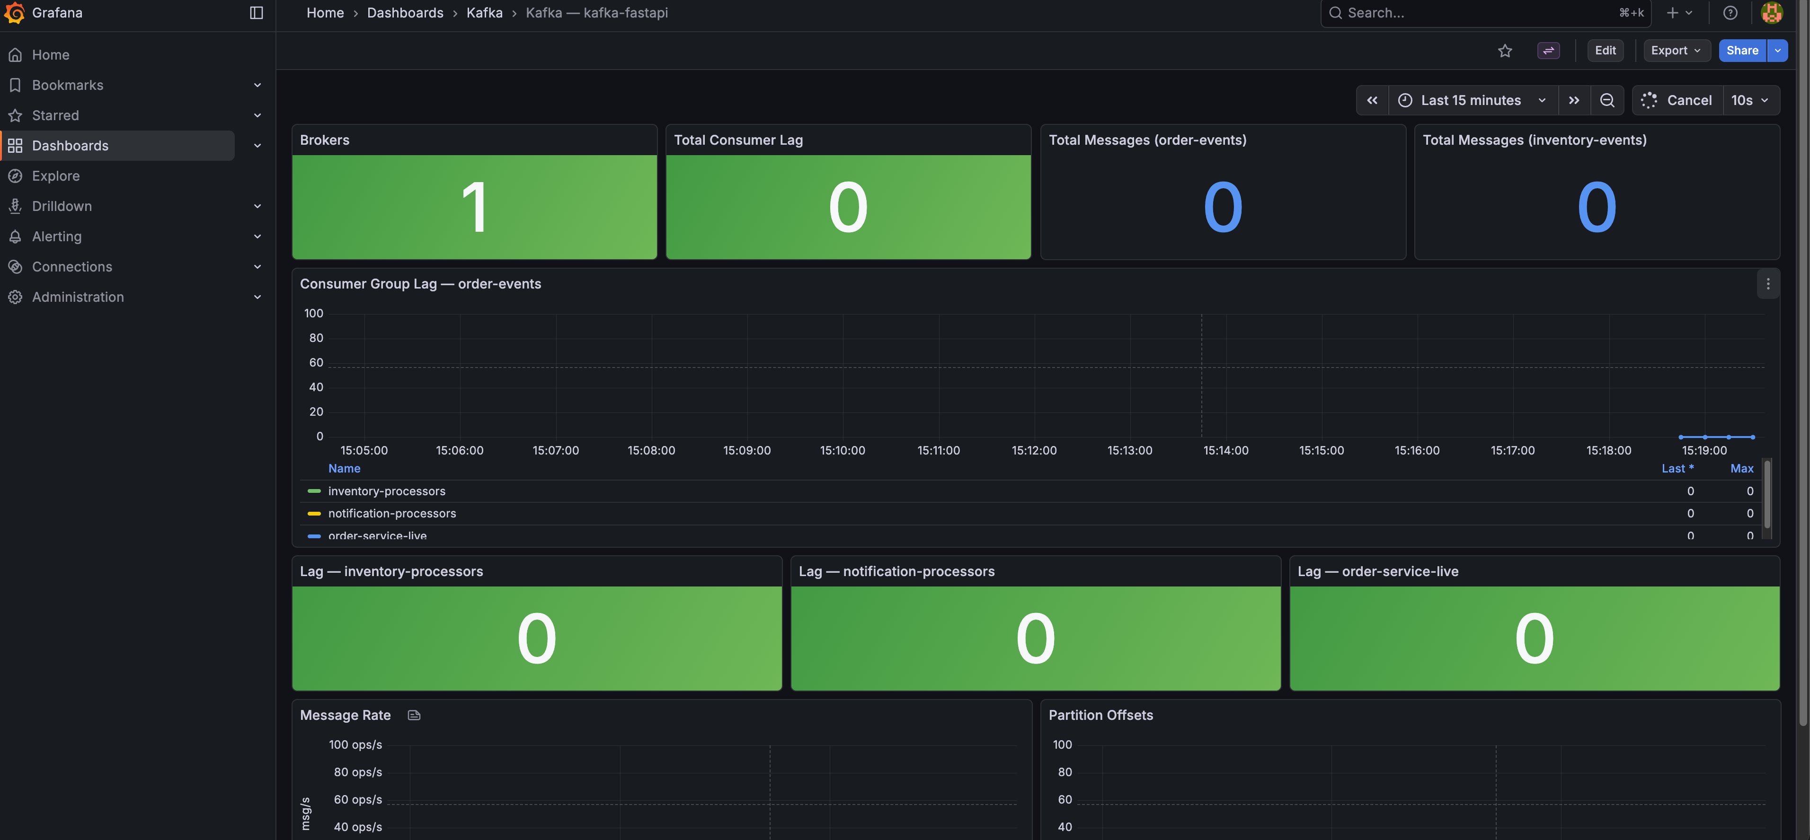The height and width of the screenshot is (840, 1810).
Task: Click the green inventory-processors color swatch
Action: coord(314,491)
